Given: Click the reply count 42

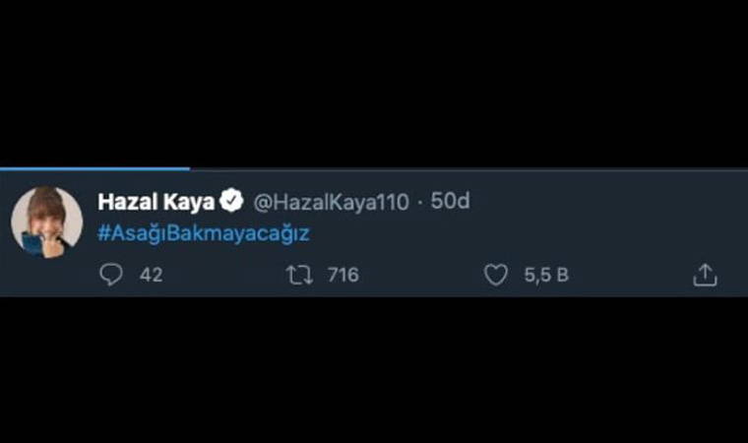Looking at the screenshot, I should [x=151, y=276].
